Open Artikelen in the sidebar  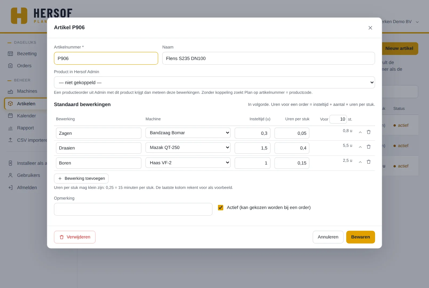pos(26,104)
